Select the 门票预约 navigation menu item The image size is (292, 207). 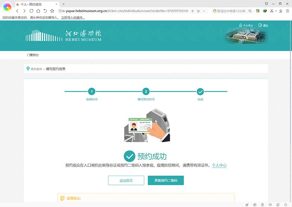[x=33, y=55]
